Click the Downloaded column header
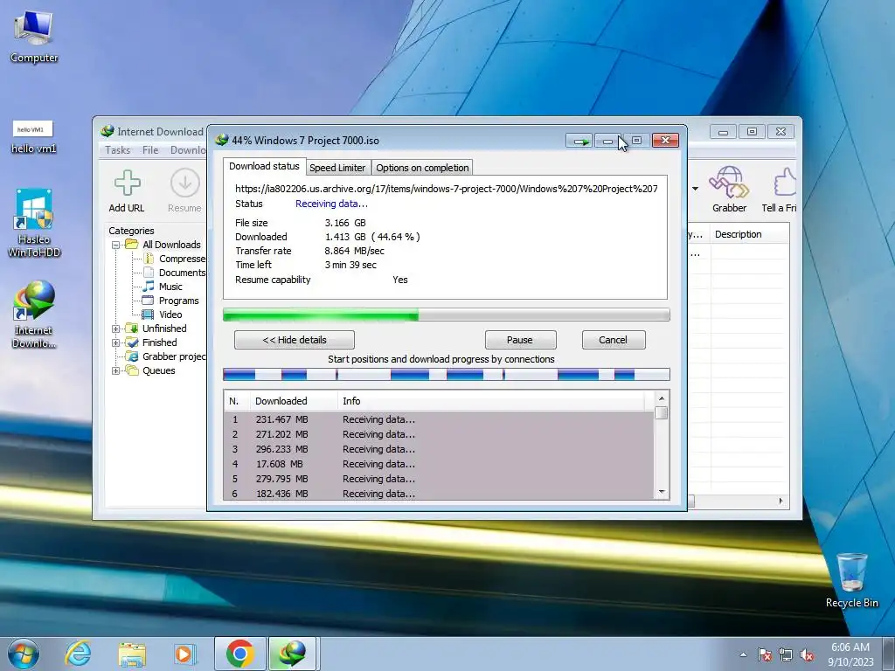The image size is (895, 671). 294,401
